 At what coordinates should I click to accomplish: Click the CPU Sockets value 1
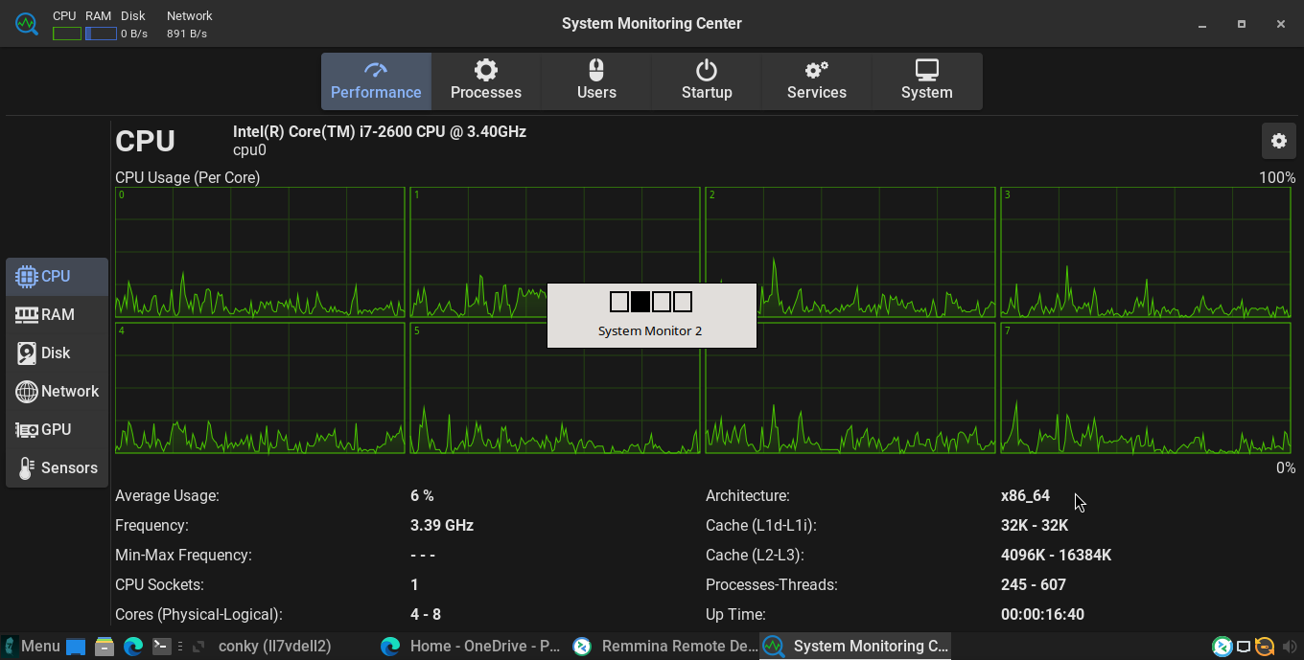tap(414, 584)
